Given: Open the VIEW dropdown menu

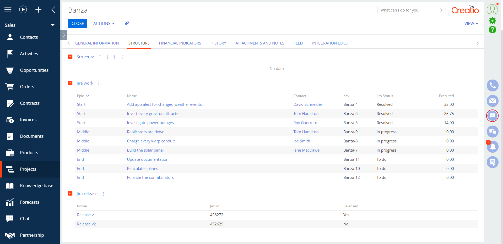Looking at the screenshot, I should [x=471, y=24].
